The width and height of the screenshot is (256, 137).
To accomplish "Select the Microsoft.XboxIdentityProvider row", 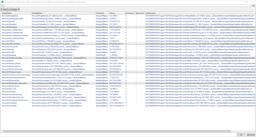I will (x=128, y=97).
